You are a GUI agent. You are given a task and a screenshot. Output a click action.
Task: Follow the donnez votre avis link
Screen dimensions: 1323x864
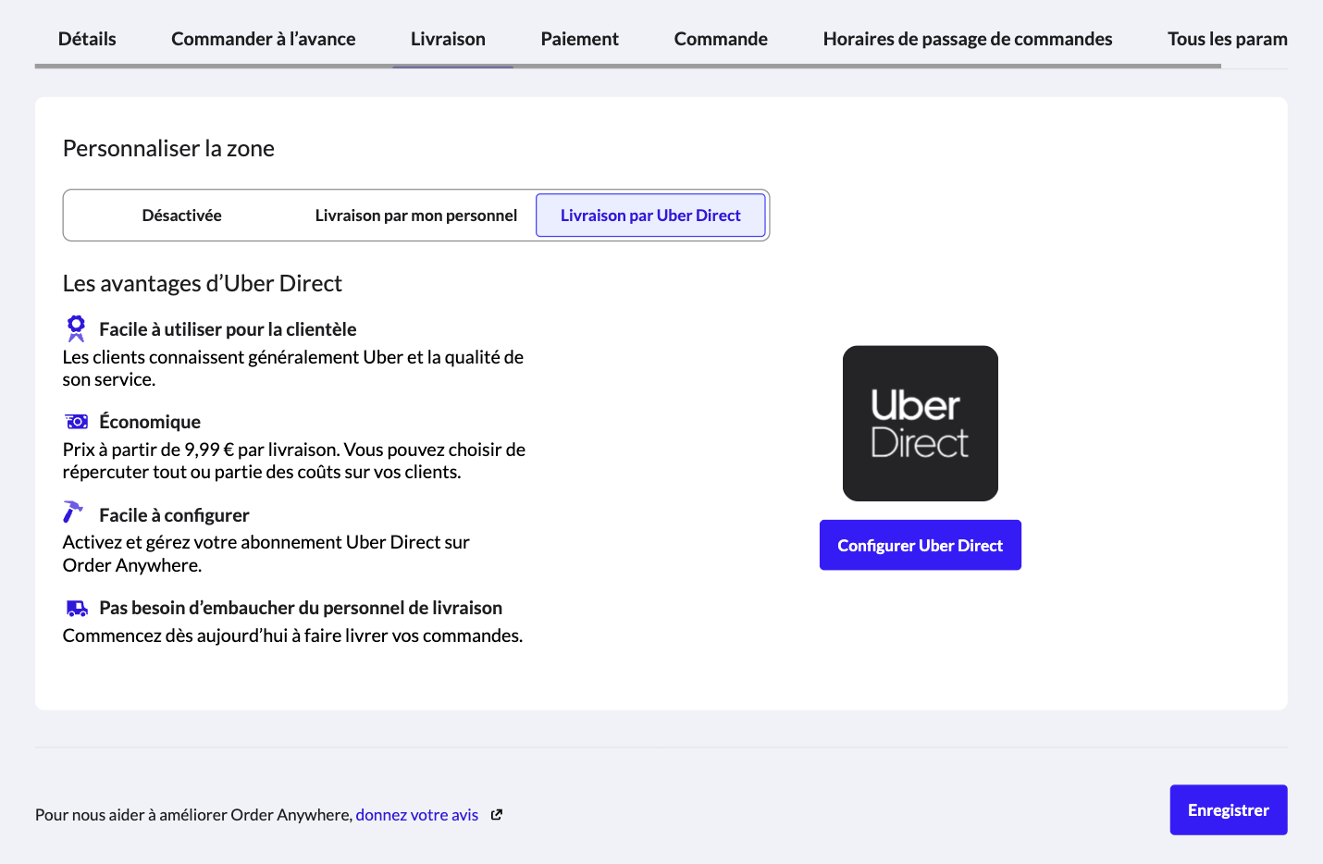tap(417, 815)
